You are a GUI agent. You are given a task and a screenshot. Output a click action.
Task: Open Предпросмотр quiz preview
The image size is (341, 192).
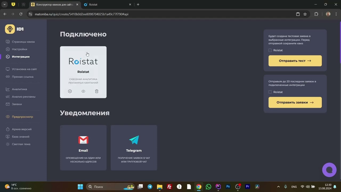click(22, 117)
